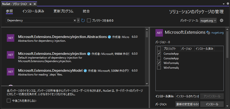Enable do not show this again checkbox
Screen dimensions: 230x109
point(9,101)
